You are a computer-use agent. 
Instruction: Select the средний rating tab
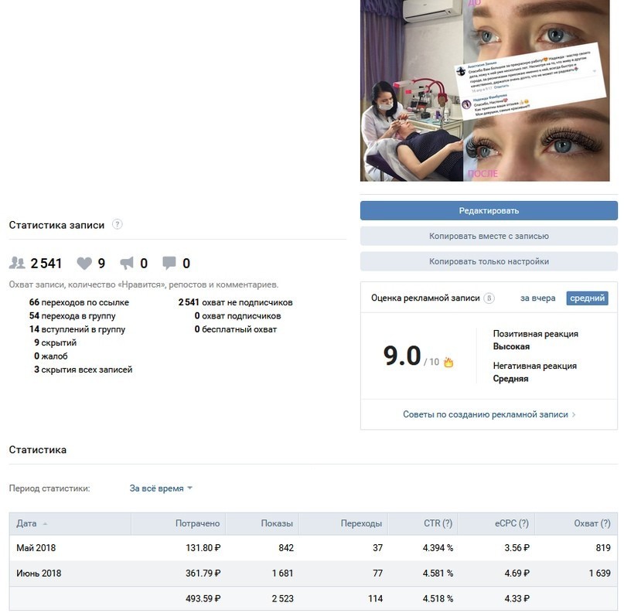pyautogui.click(x=587, y=298)
